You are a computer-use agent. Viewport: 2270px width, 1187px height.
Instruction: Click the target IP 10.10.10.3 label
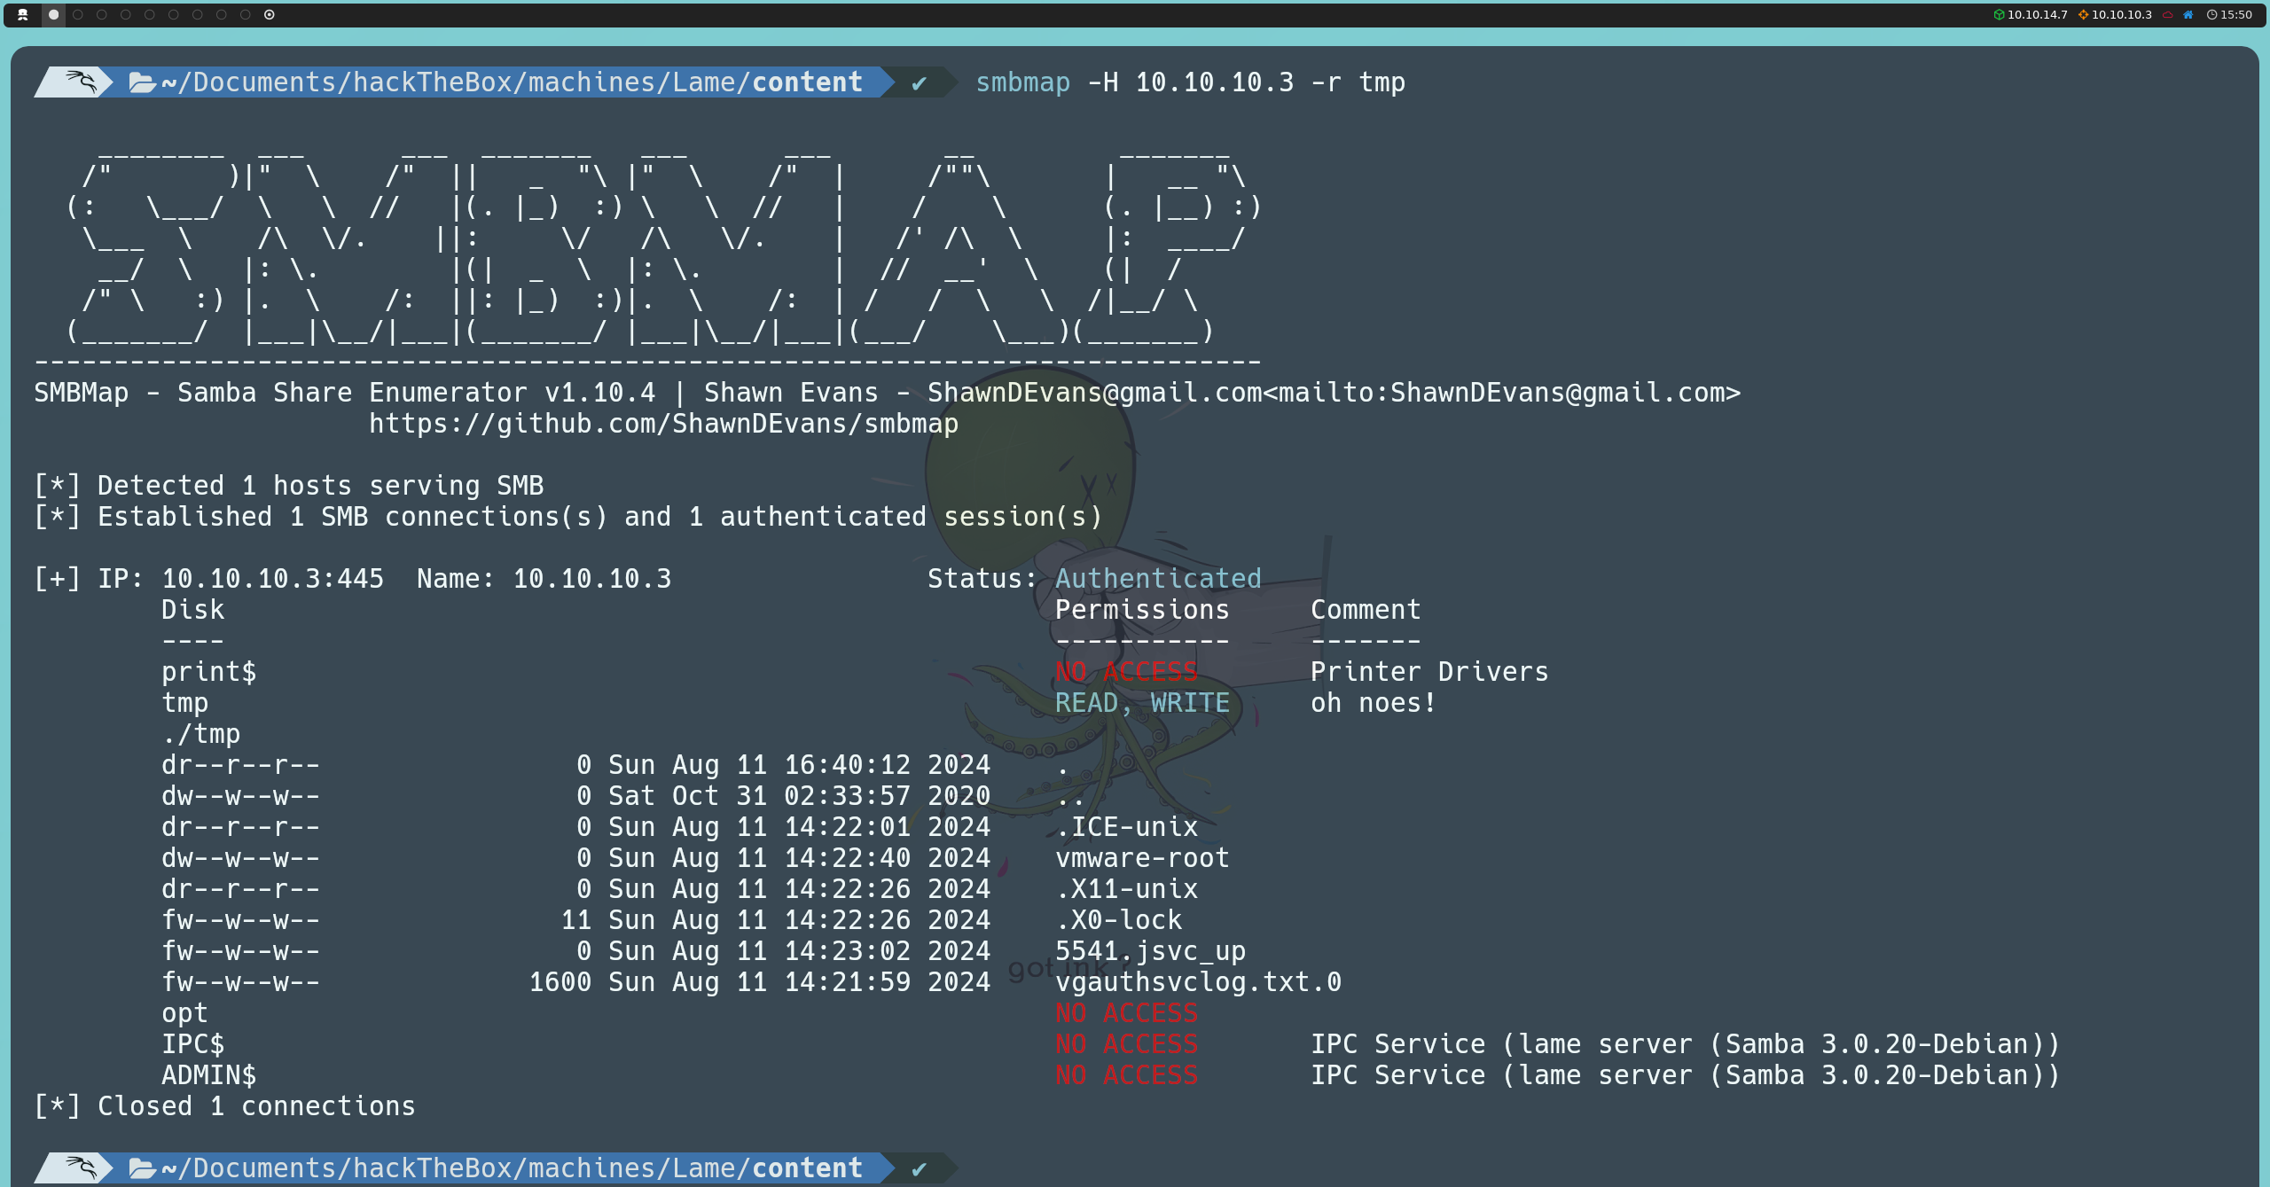2121,14
